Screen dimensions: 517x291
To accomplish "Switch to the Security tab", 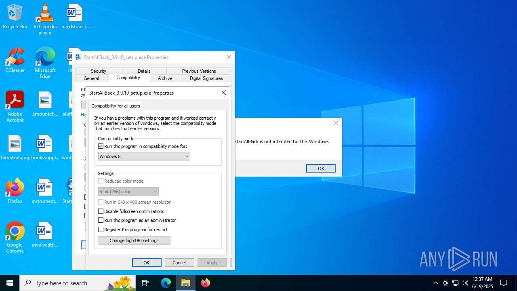I will tap(99, 71).
